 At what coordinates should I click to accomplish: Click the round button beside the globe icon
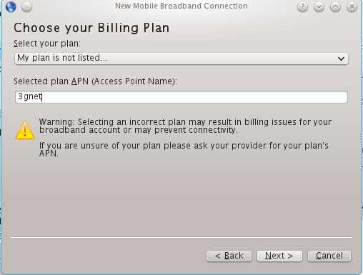[x=27, y=7]
